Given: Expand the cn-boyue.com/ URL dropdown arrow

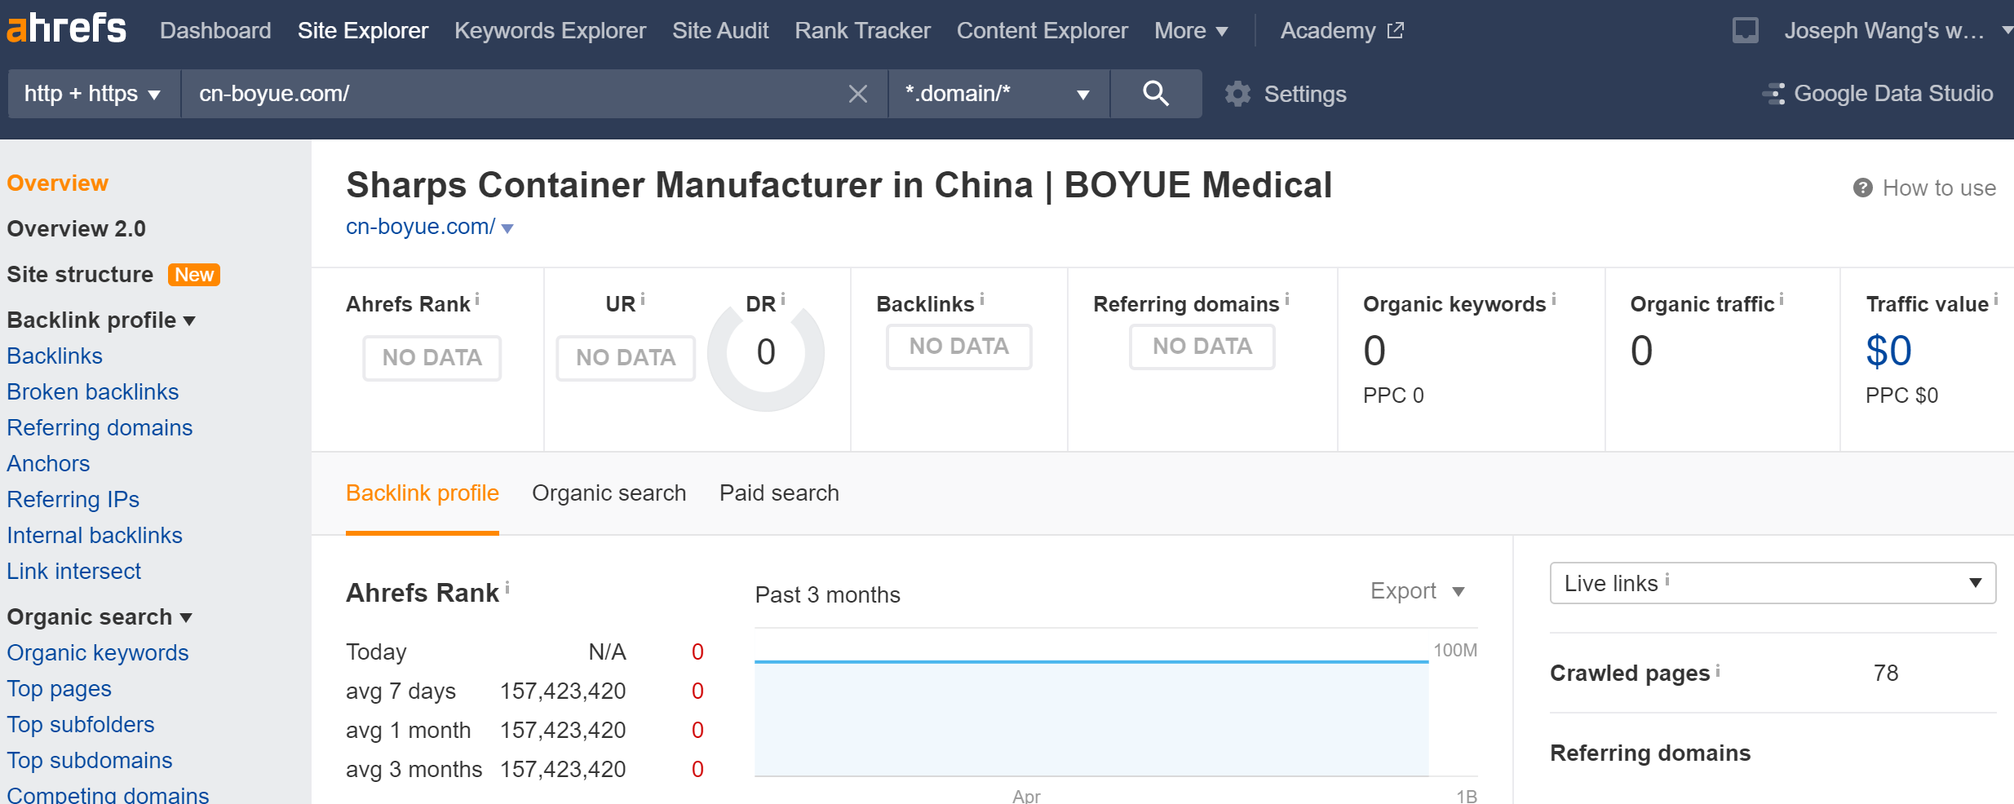Looking at the screenshot, I should click(x=507, y=228).
